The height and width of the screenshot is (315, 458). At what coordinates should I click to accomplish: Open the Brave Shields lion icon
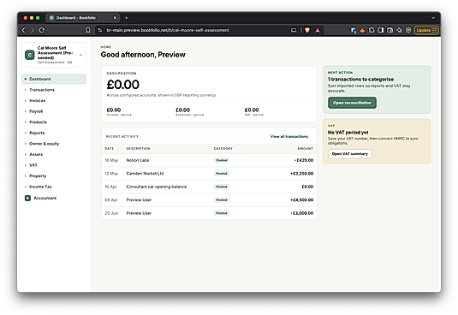tap(307, 30)
